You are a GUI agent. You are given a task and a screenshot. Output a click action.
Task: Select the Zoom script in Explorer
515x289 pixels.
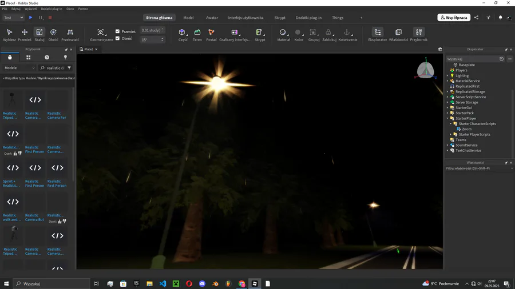click(466, 129)
